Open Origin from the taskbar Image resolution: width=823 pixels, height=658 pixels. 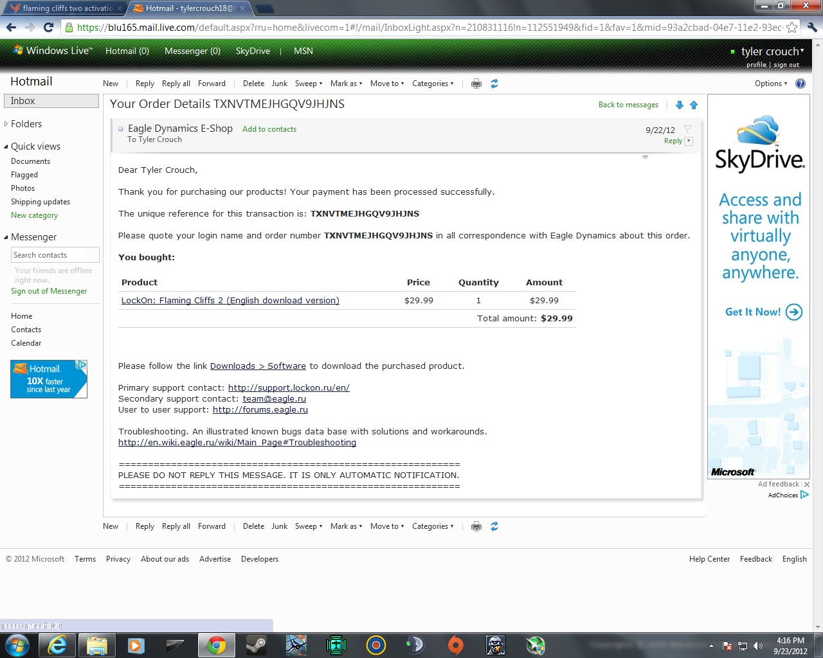pos(456,645)
